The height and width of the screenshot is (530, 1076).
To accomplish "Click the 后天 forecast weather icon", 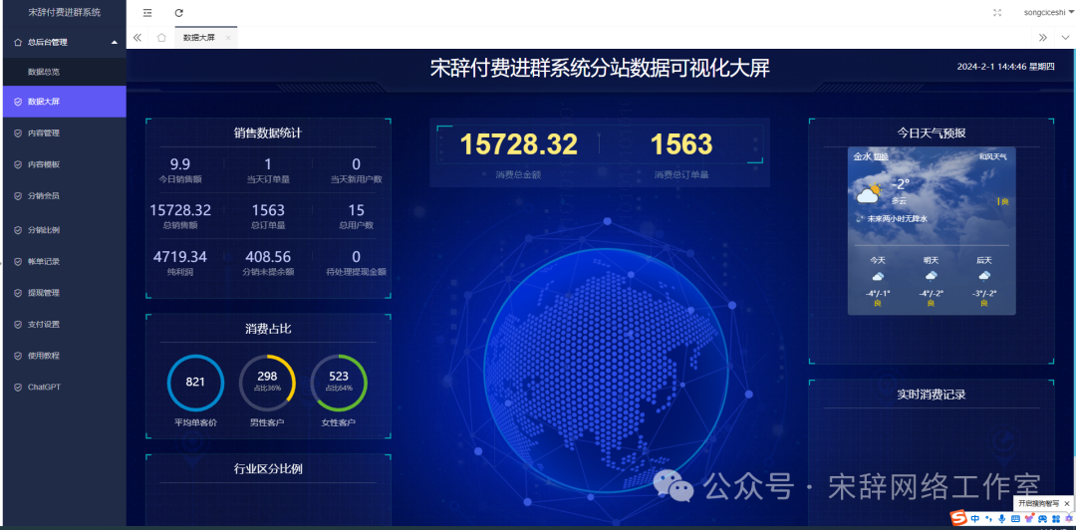I will (x=984, y=276).
